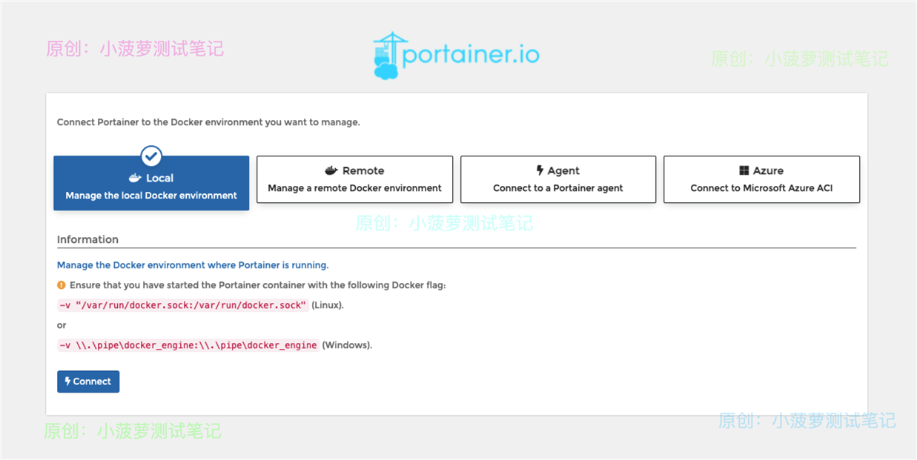The image size is (917, 460).
Task: Click the checkmark badge above Local
Action: click(x=151, y=156)
